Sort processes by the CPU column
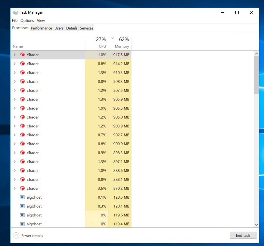 click(97, 43)
